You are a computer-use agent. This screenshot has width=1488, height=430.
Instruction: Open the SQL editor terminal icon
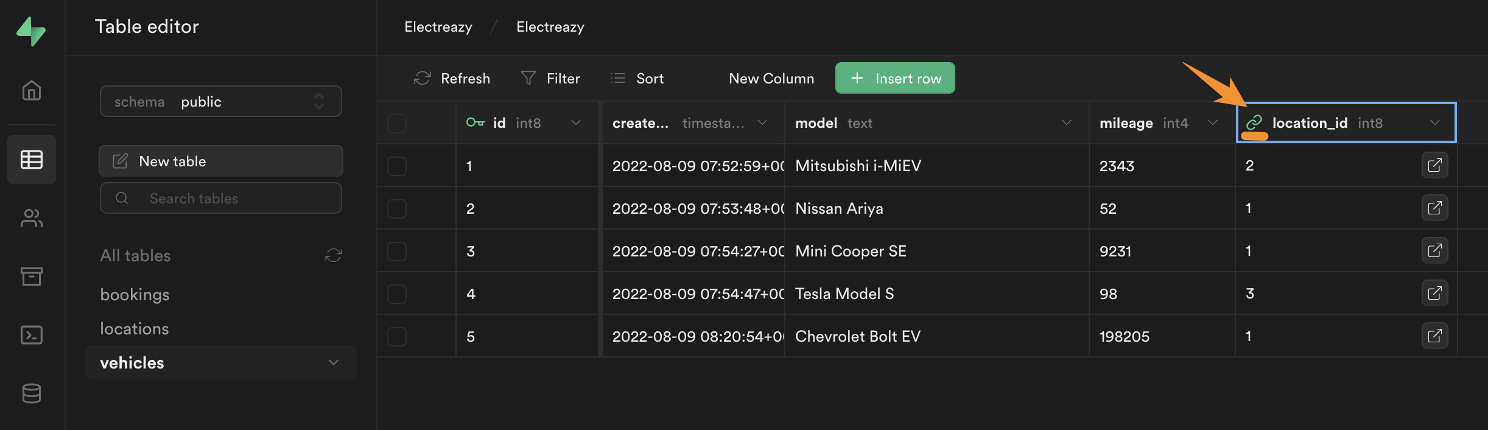coord(32,335)
